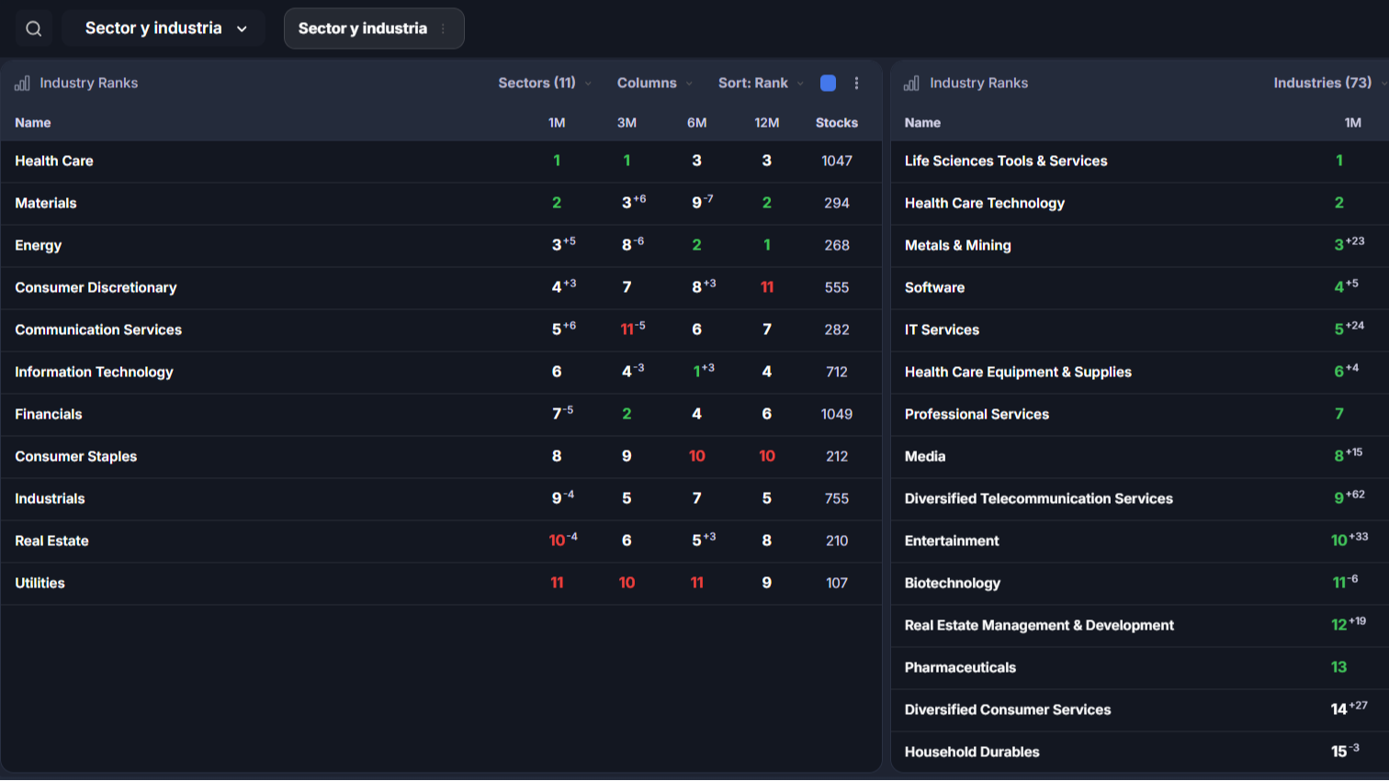This screenshot has width=1389, height=781.
Task: Sort sectors by the 3M column header
Action: point(627,123)
